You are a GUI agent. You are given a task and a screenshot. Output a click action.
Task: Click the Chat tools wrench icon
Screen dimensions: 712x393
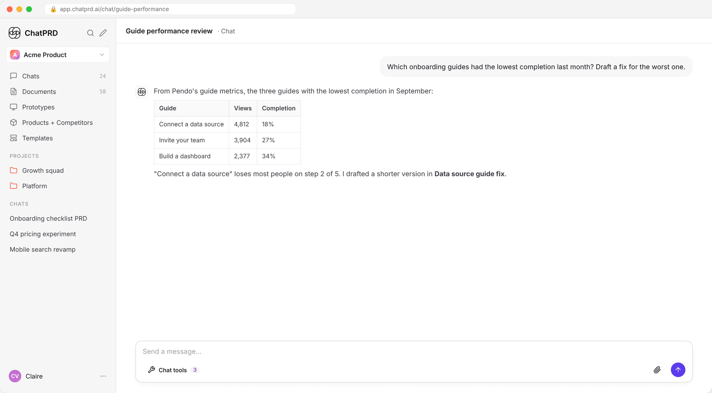[151, 370]
